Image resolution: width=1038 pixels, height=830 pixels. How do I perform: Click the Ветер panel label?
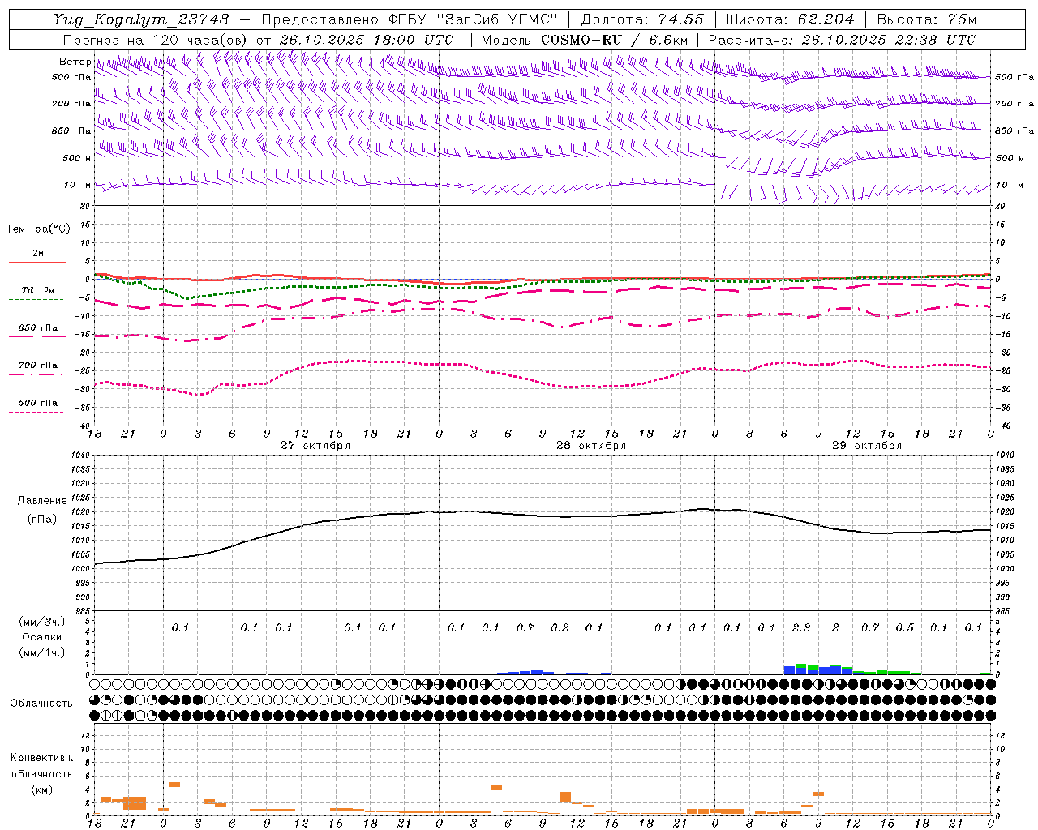coord(75,62)
